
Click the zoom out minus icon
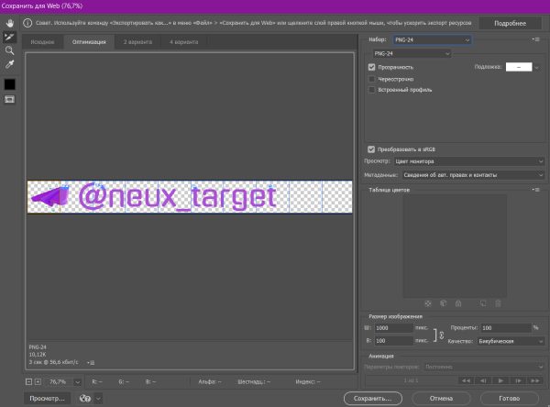pyautogui.click(x=28, y=380)
